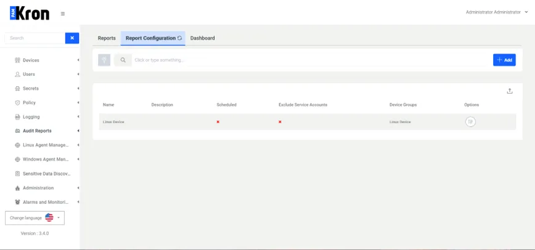Refresh the Report Configuration tab icon
This screenshot has height=250, width=535.
(180, 38)
